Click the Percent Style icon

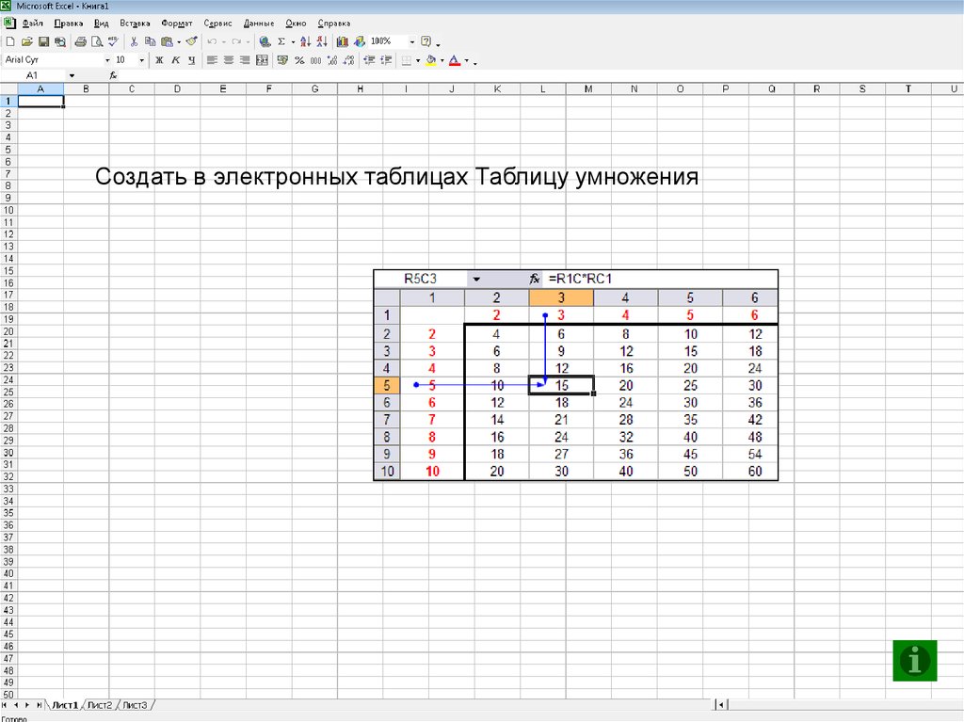[x=299, y=60]
